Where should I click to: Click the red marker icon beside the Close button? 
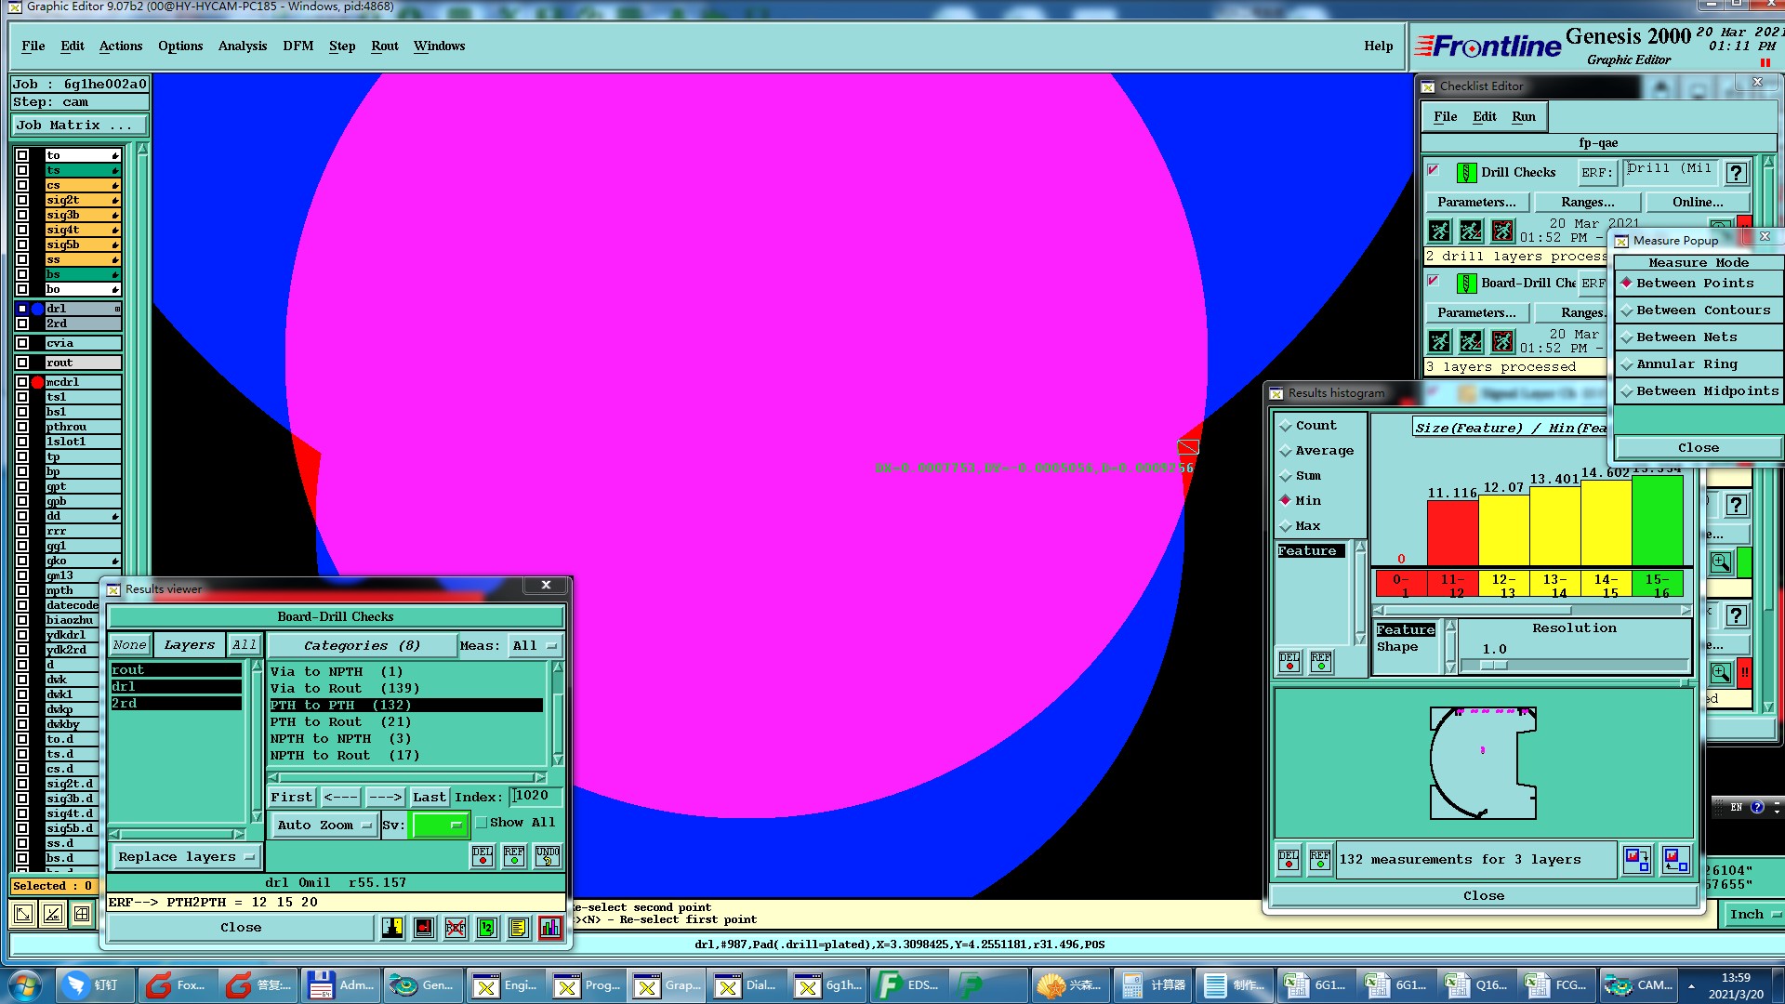pyautogui.click(x=424, y=928)
